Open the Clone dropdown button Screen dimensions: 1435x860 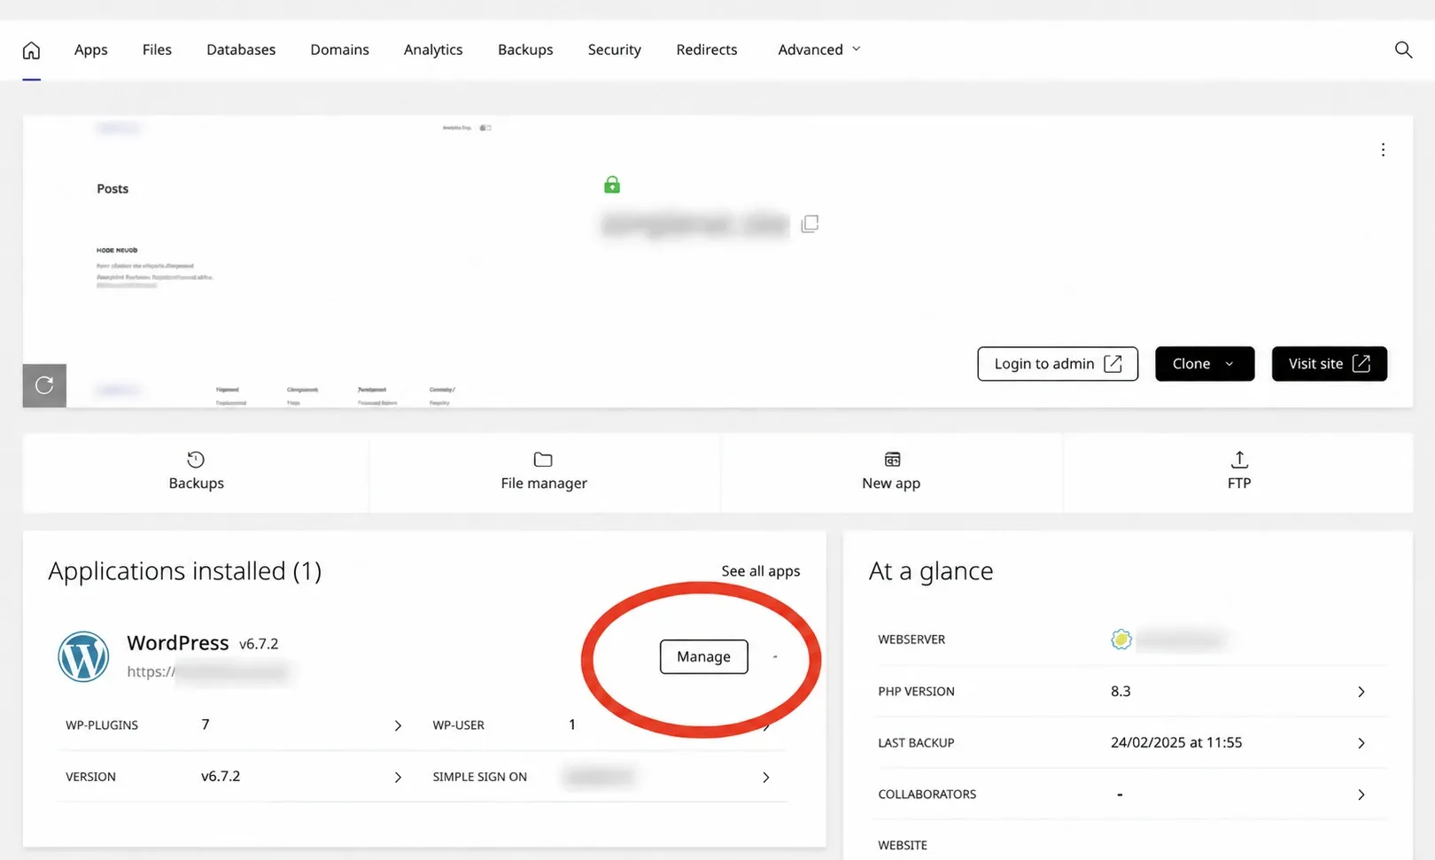[x=1205, y=364]
